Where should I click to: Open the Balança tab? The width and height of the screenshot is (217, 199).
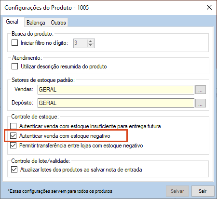[x=36, y=23]
